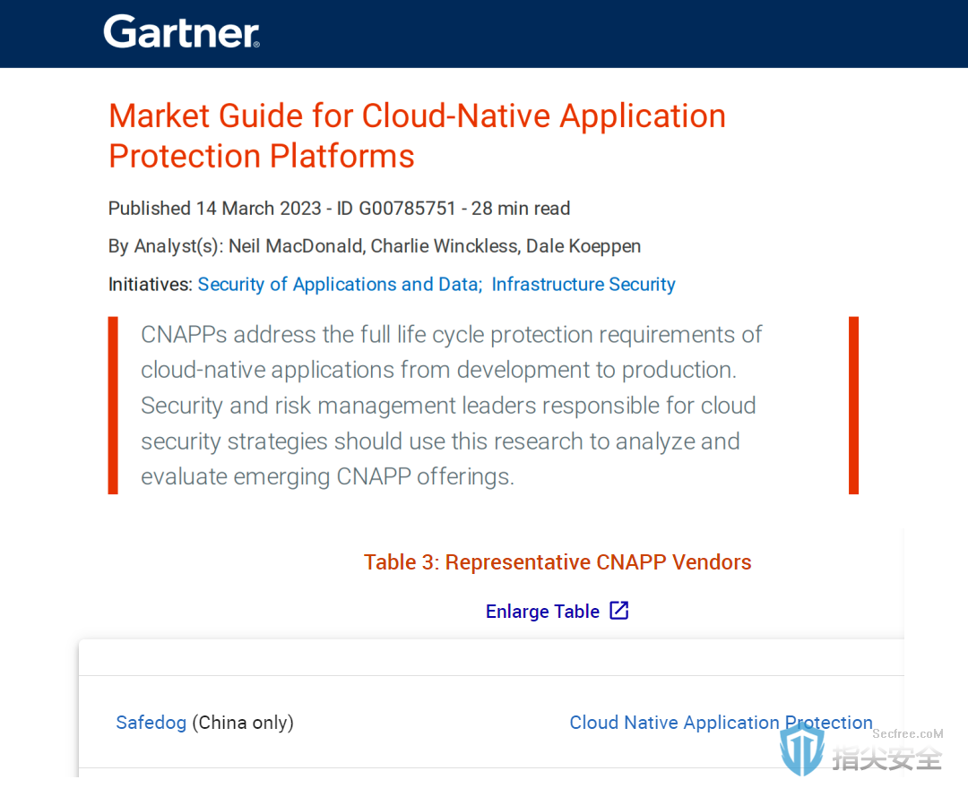
Task: Click the summary paragraph starting 'CNAPPs address'
Action: point(451,406)
